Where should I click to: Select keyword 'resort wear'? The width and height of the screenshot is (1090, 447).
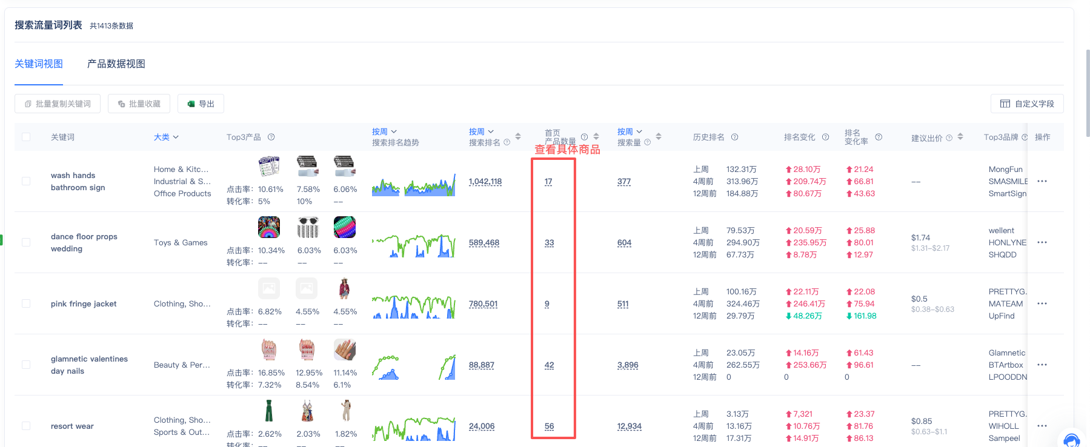pos(72,426)
